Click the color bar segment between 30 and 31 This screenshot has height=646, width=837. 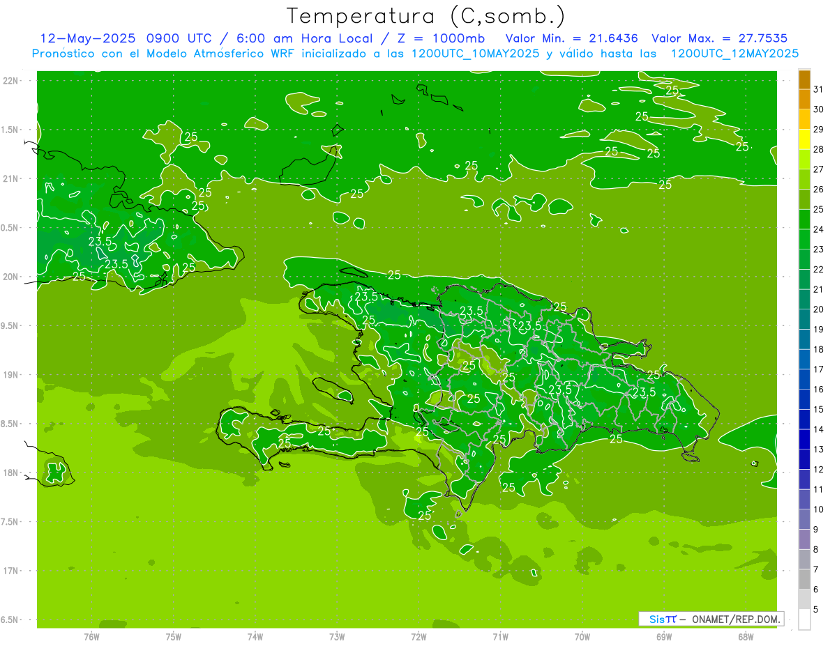click(804, 100)
